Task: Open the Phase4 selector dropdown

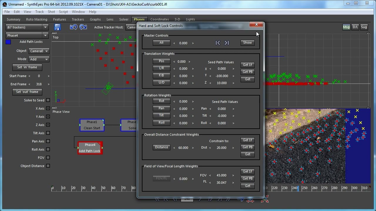Action: 27,35
